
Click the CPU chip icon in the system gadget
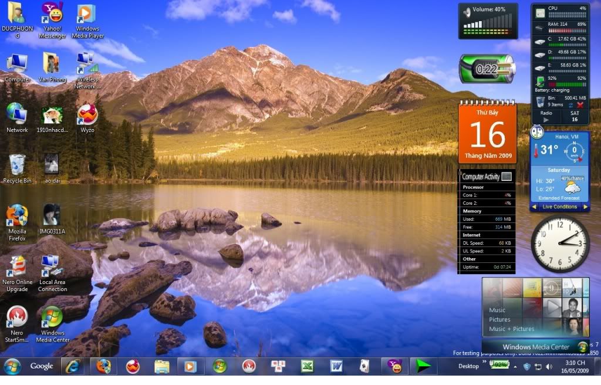(x=540, y=13)
